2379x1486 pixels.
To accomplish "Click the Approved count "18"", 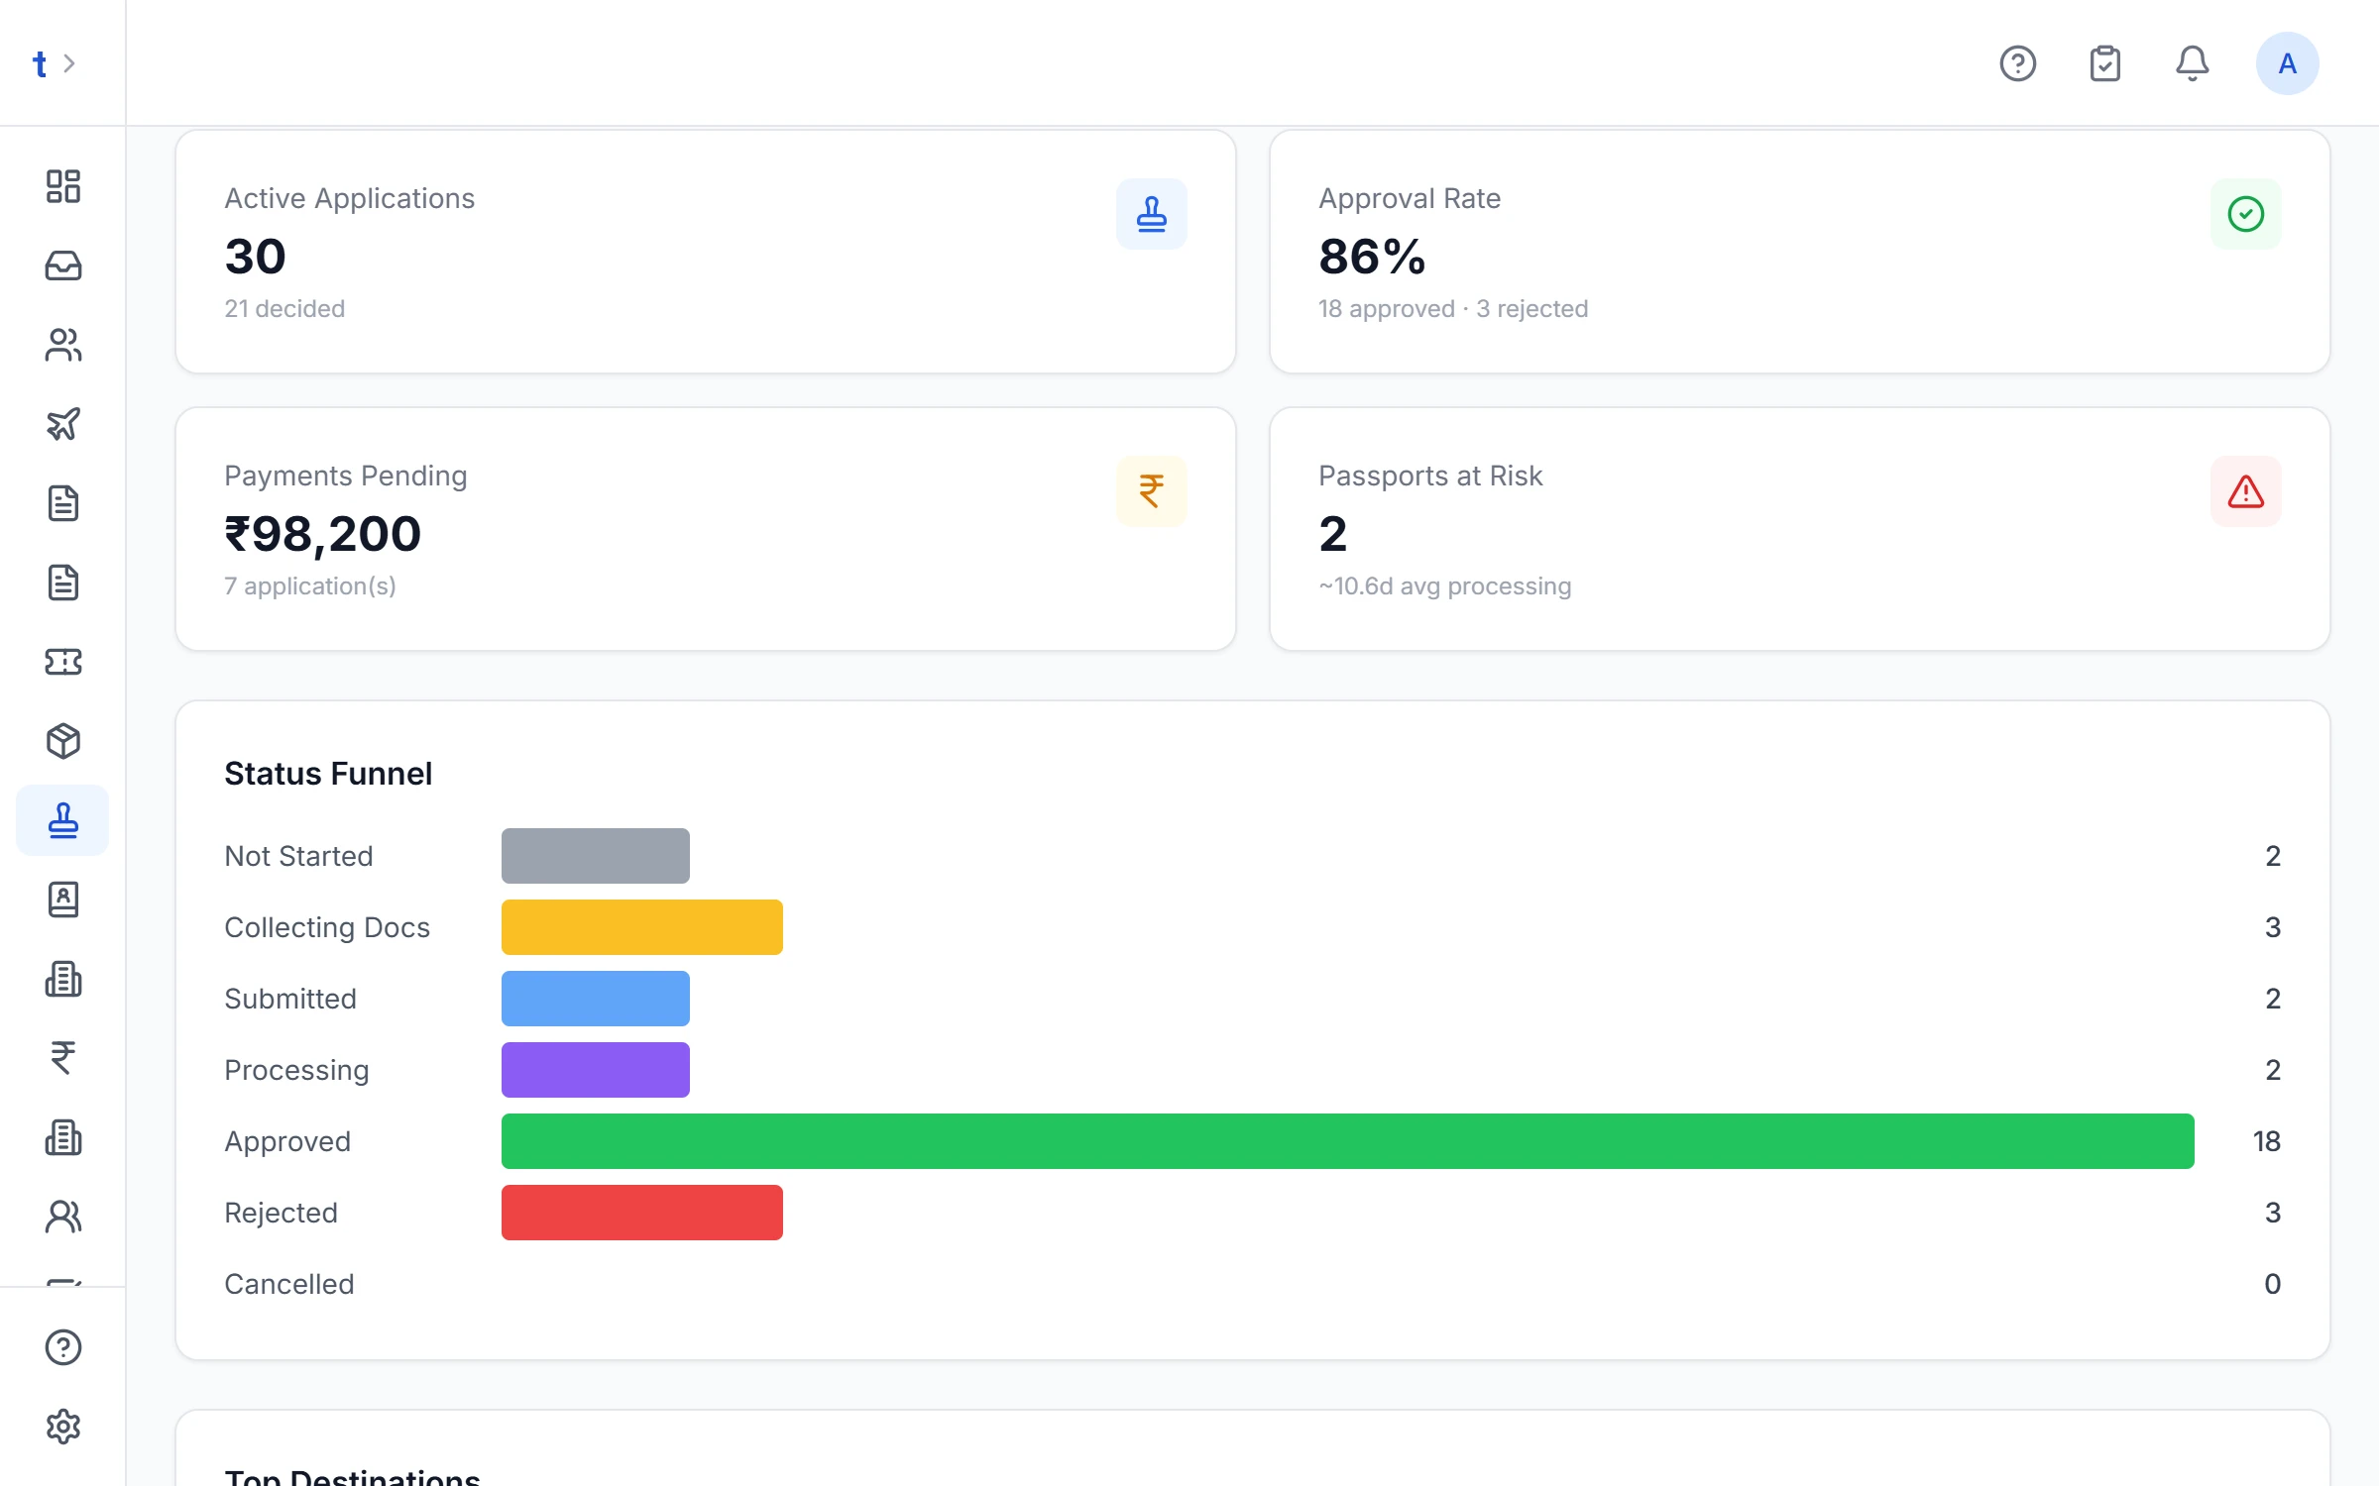I will [x=2266, y=1141].
